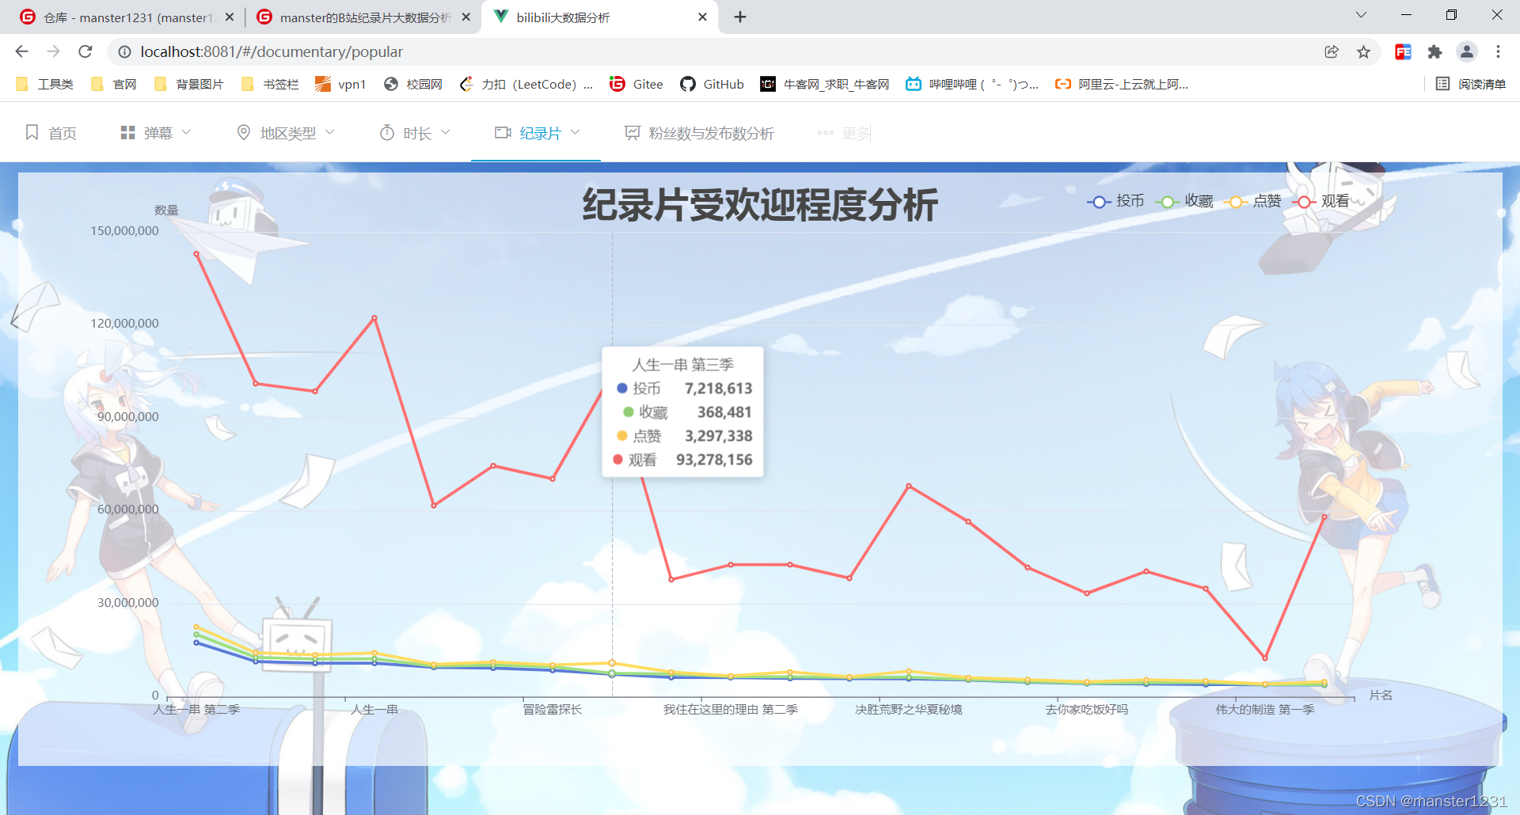Share this page icon in address bar
This screenshot has height=815, width=1520.
1332,51
